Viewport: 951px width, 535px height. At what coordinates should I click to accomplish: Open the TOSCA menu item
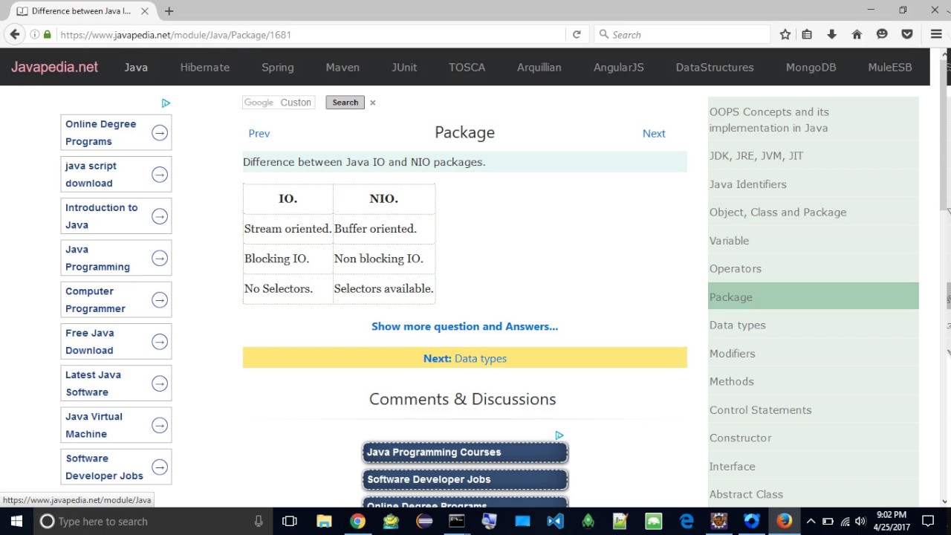(x=467, y=67)
